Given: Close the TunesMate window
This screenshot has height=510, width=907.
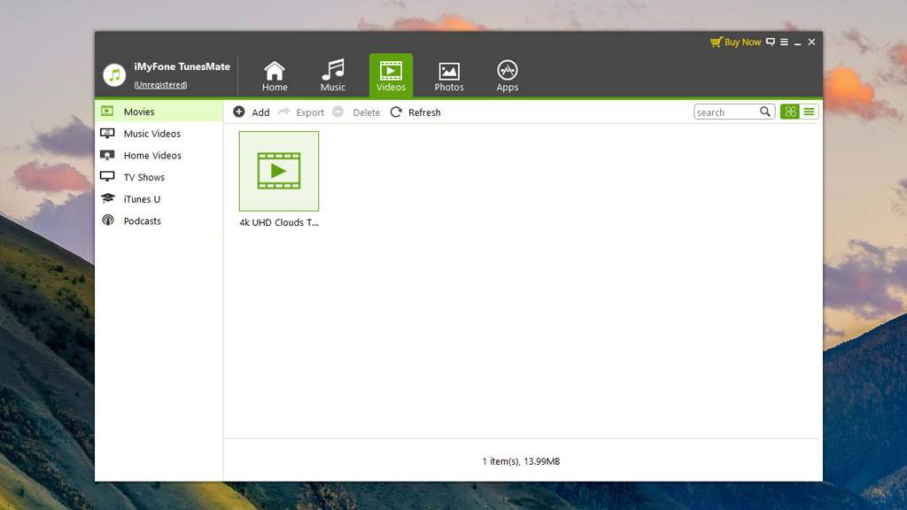Looking at the screenshot, I should click(811, 42).
